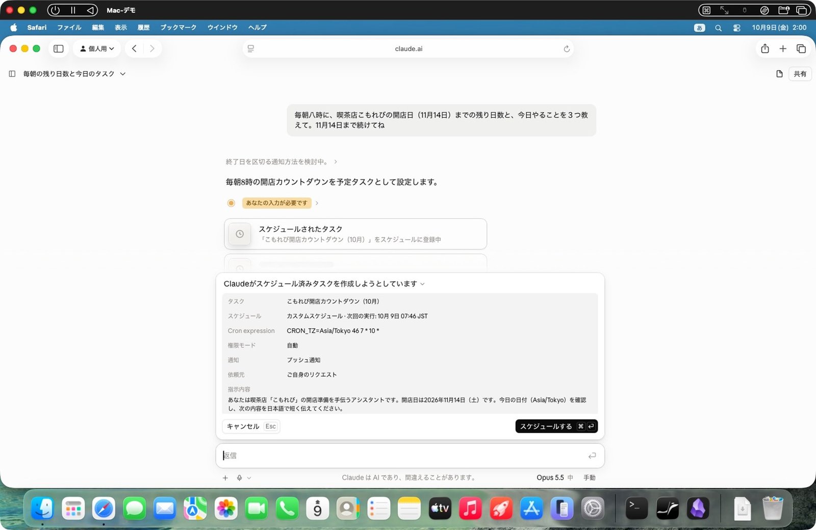Click the Cron expression value text
Image resolution: width=816 pixels, height=530 pixels.
(333, 331)
